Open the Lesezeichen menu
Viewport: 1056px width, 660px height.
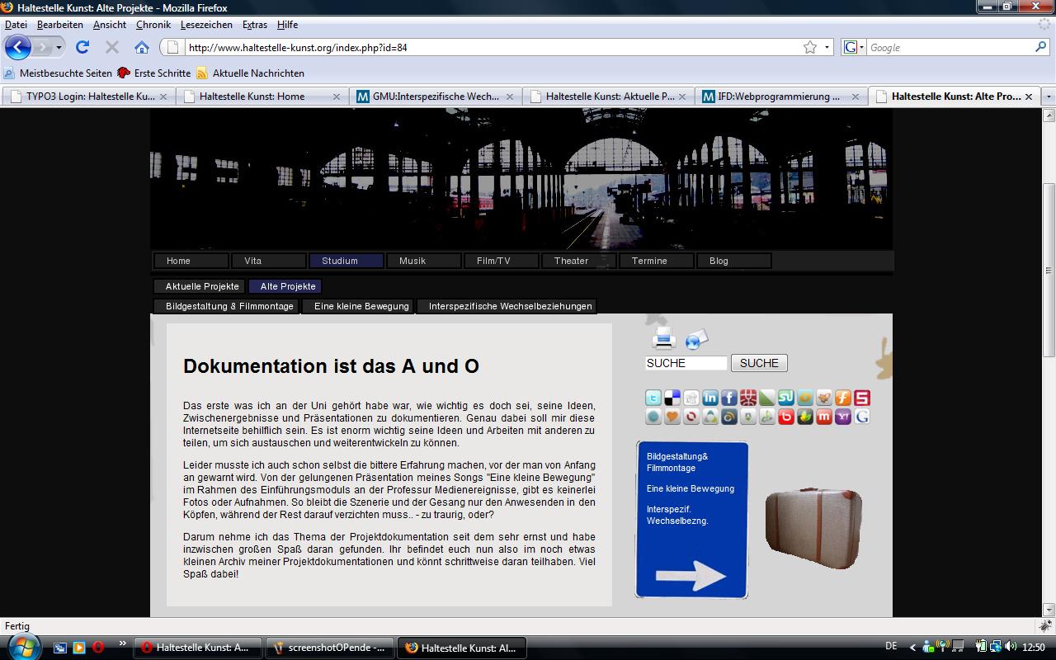click(206, 25)
